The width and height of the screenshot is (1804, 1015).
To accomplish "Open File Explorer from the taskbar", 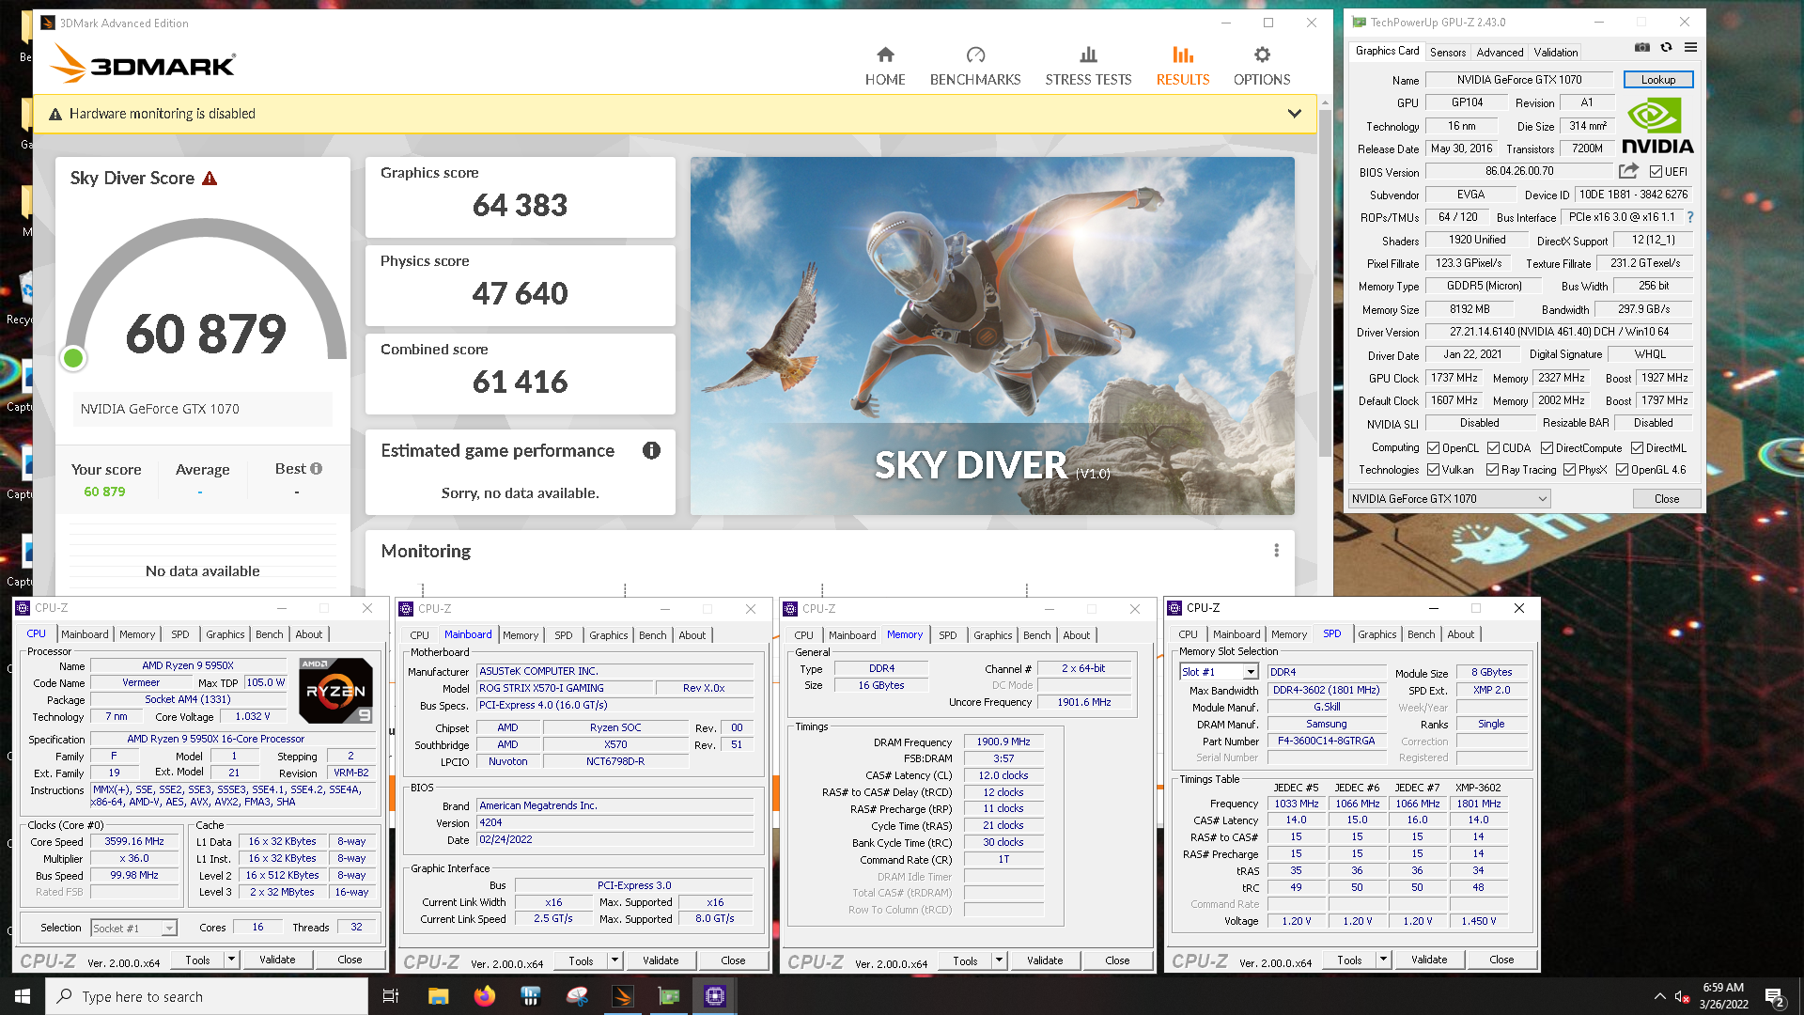I will (x=438, y=996).
